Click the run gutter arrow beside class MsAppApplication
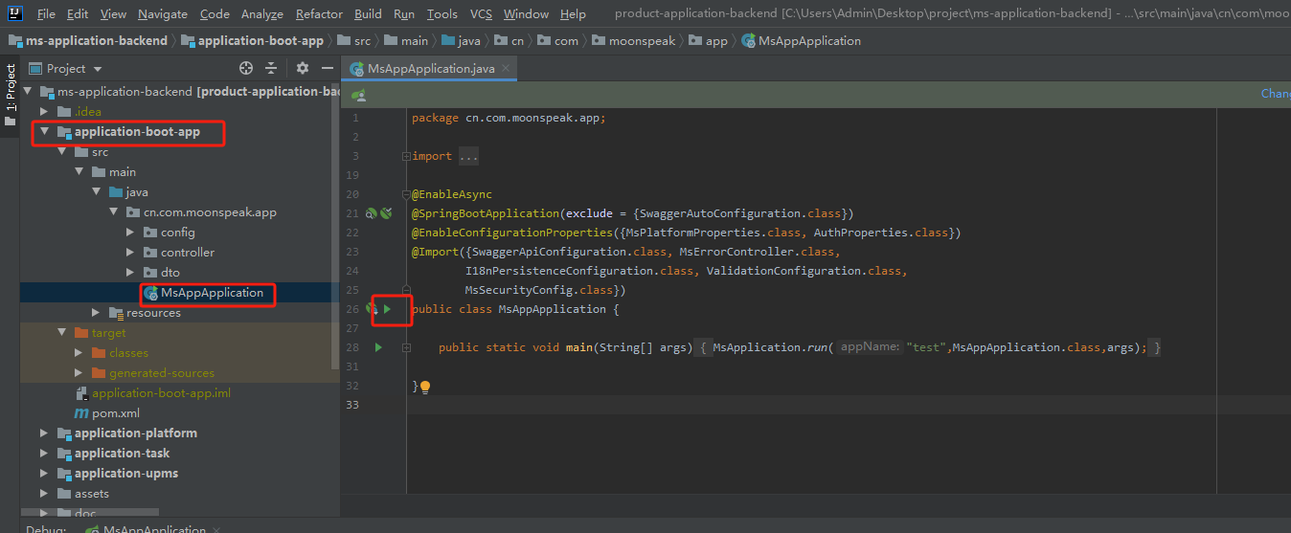The height and width of the screenshot is (533, 1291). coord(388,309)
